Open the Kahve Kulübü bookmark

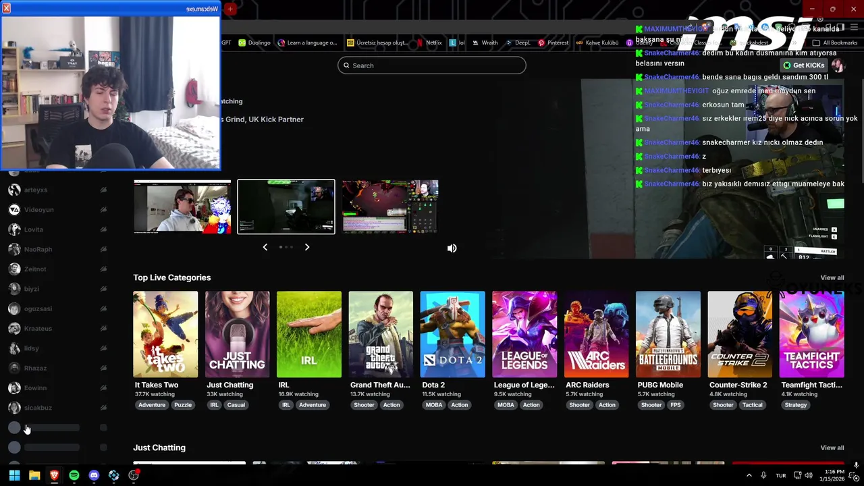pos(597,43)
